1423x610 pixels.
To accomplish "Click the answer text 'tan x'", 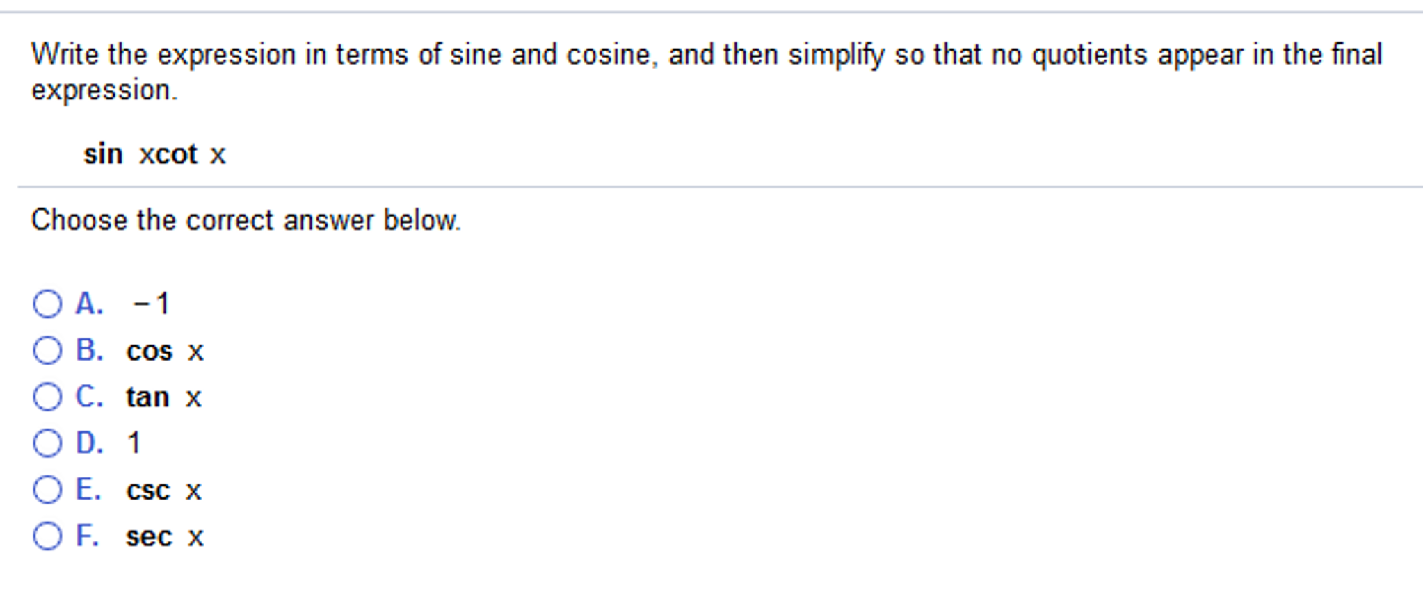I will tap(163, 397).
